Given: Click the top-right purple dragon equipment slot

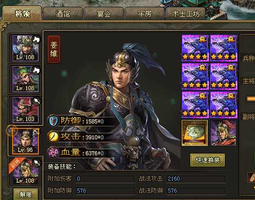Looking at the screenshot, I should (223, 48).
